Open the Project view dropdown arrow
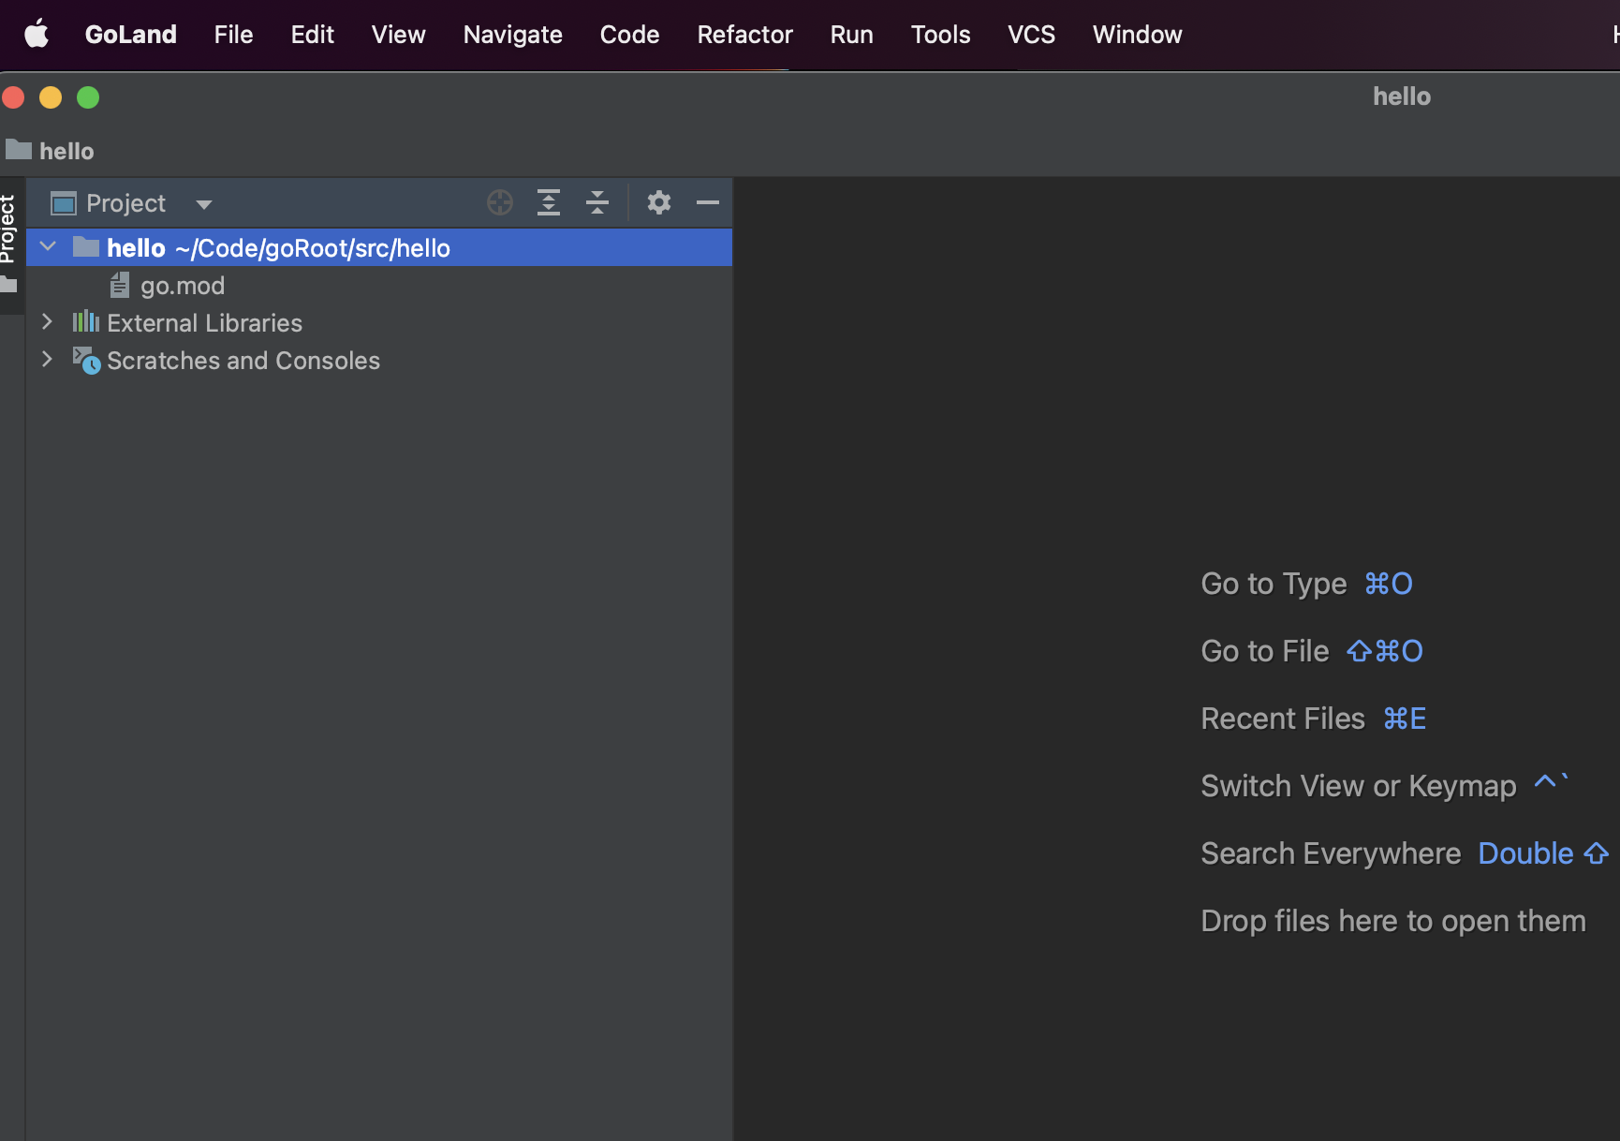This screenshot has width=1620, height=1141. click(203, 204)
